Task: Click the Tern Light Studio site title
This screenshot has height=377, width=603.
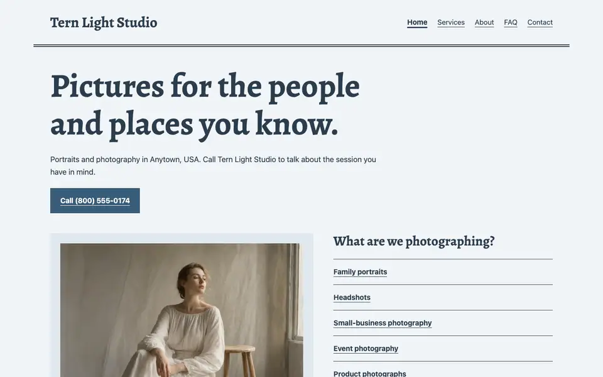Action: coord(104,23)
